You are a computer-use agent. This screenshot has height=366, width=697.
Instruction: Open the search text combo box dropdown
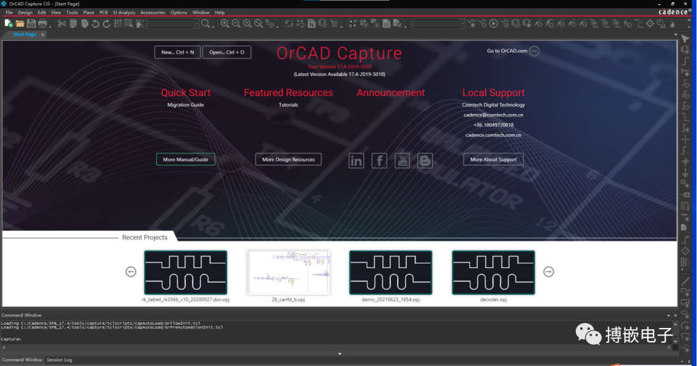[x=197, y=23]
